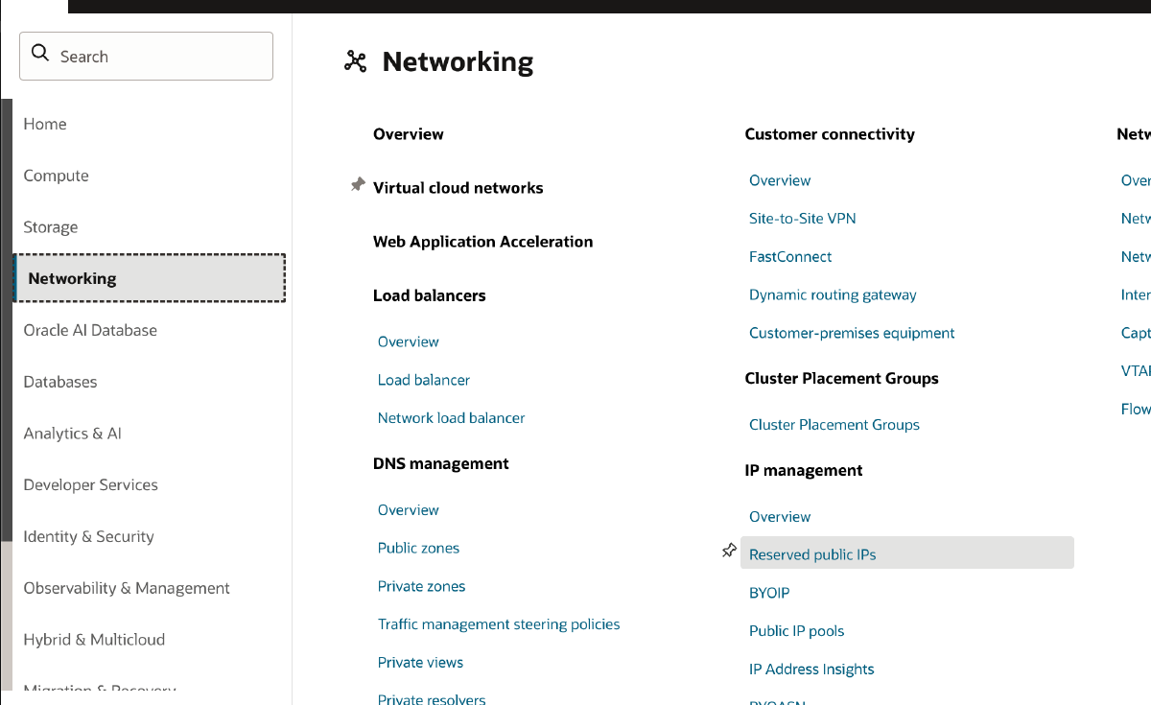Open Web Application Acceleration
The width and height of the screenshot is (1151, 705).
pyautogui.click(x=483, y=242)
